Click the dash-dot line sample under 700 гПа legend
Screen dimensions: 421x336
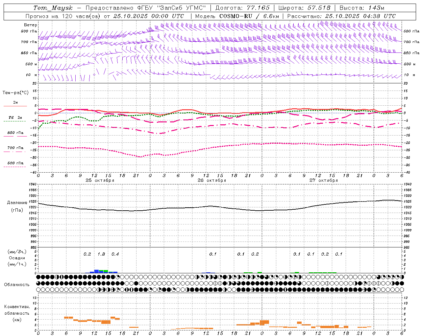point(14,152)
